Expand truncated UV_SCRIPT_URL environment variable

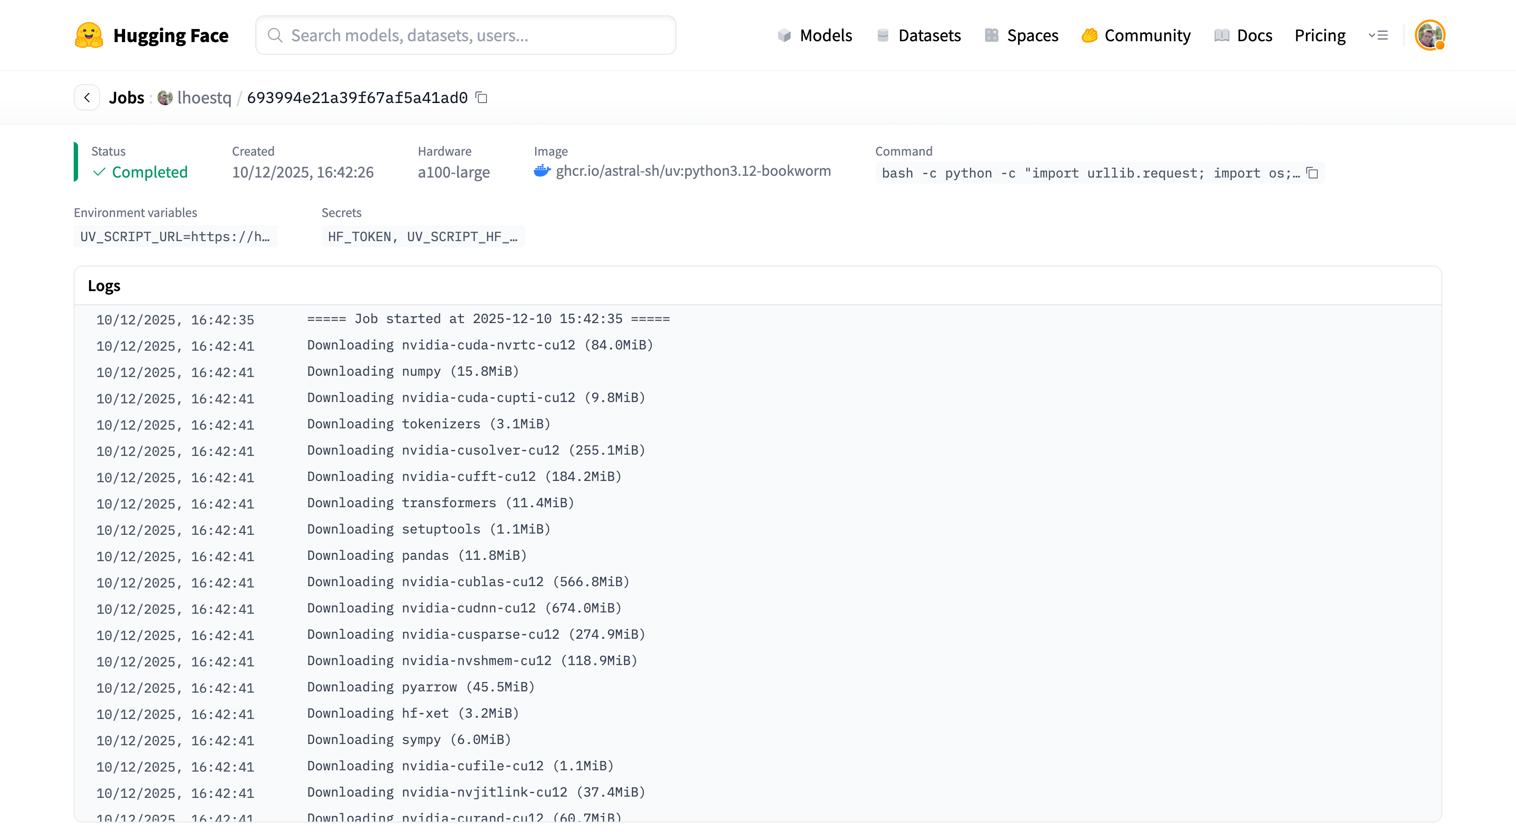point(175,236)
